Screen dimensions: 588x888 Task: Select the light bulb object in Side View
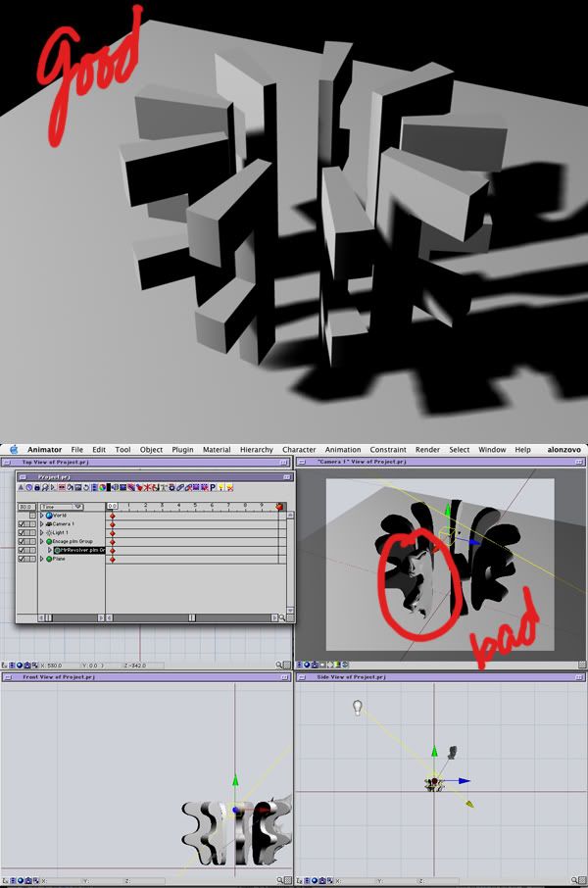[359, 707]
